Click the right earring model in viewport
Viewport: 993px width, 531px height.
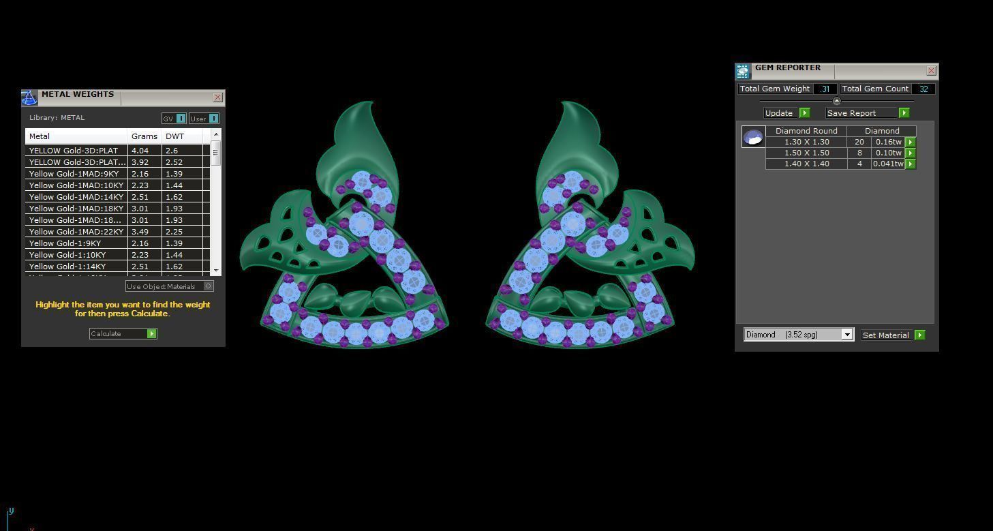[x=590, y=225]
